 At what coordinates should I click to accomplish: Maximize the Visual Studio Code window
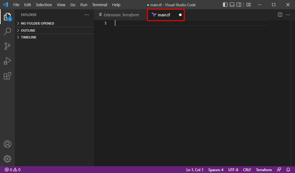(273, 5)
